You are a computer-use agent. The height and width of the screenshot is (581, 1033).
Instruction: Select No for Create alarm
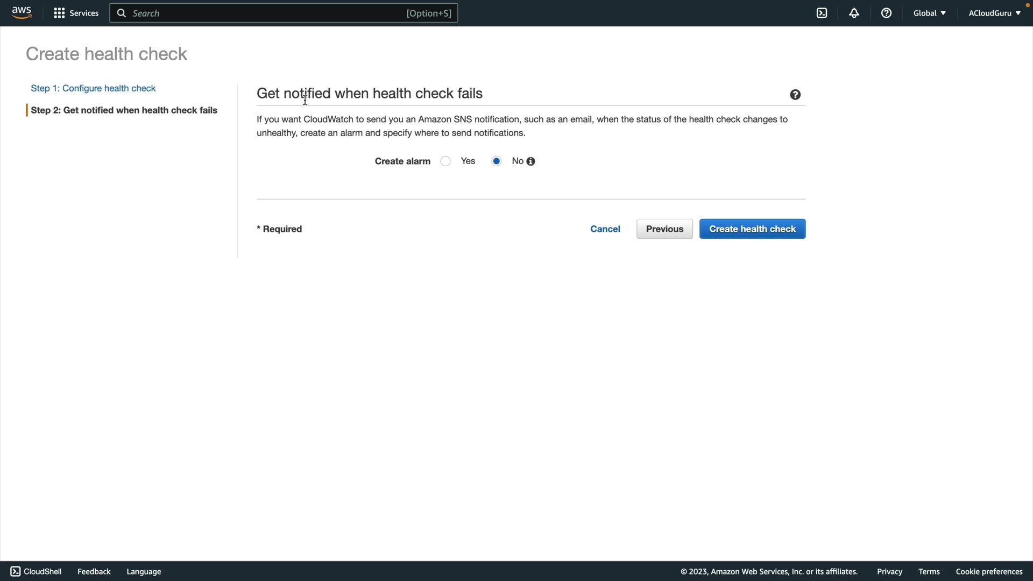[497, 161]
